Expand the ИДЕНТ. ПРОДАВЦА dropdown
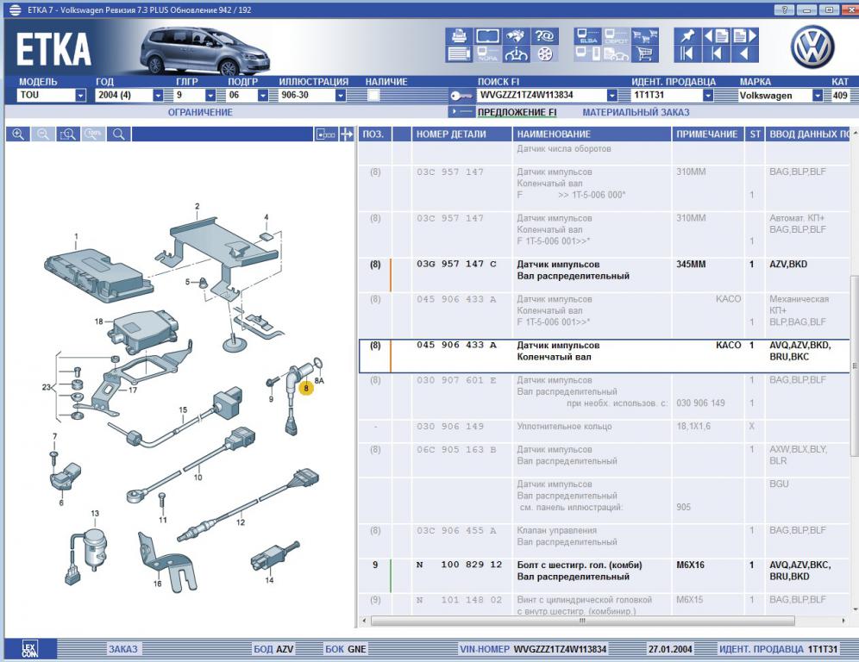Image resolution: width=859 pixels, height=662 pixels. click(708, 96)
